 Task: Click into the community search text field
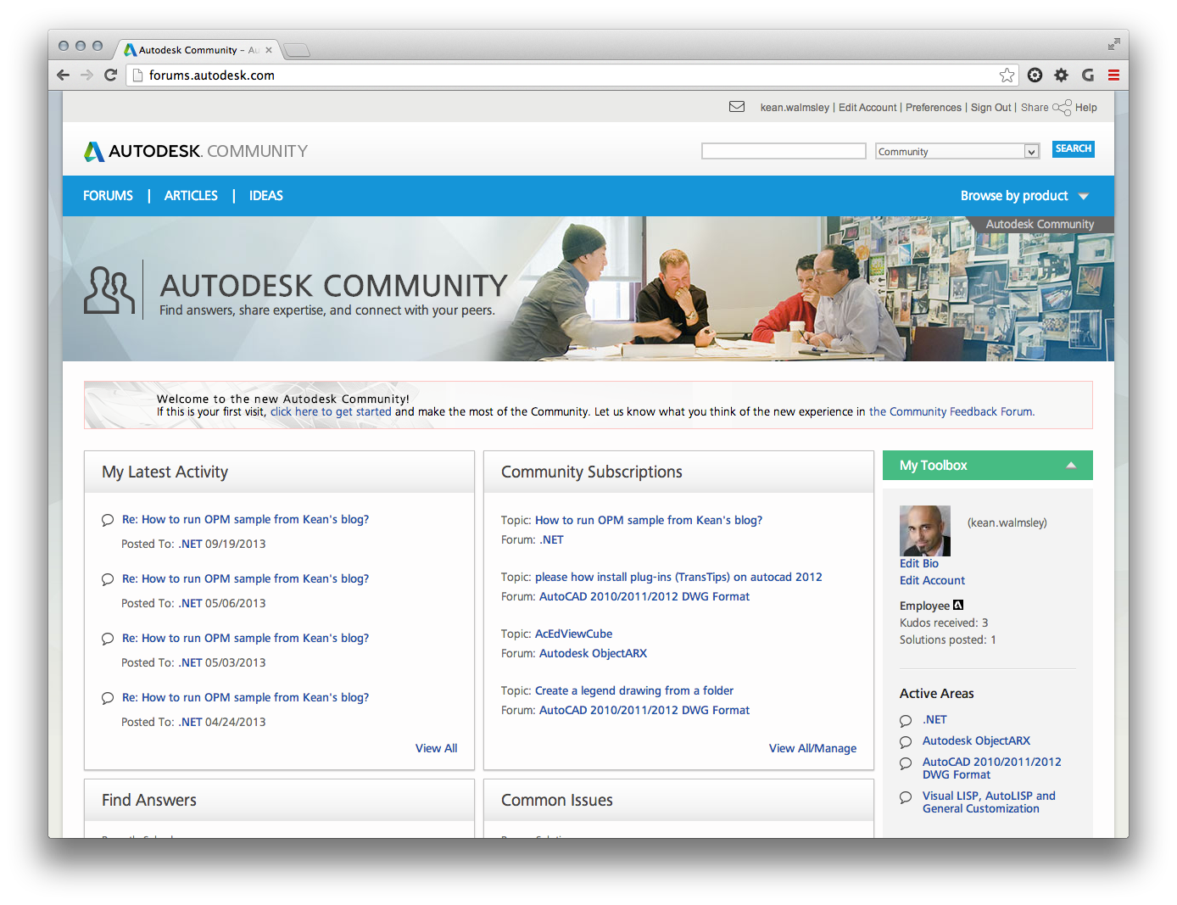(x=783, y=151)
